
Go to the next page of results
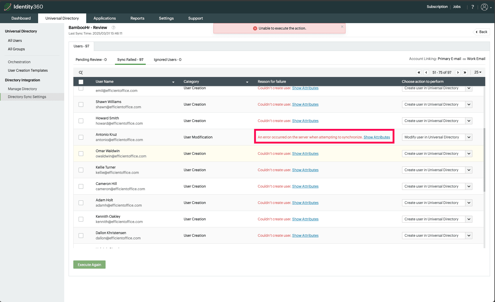458,73
